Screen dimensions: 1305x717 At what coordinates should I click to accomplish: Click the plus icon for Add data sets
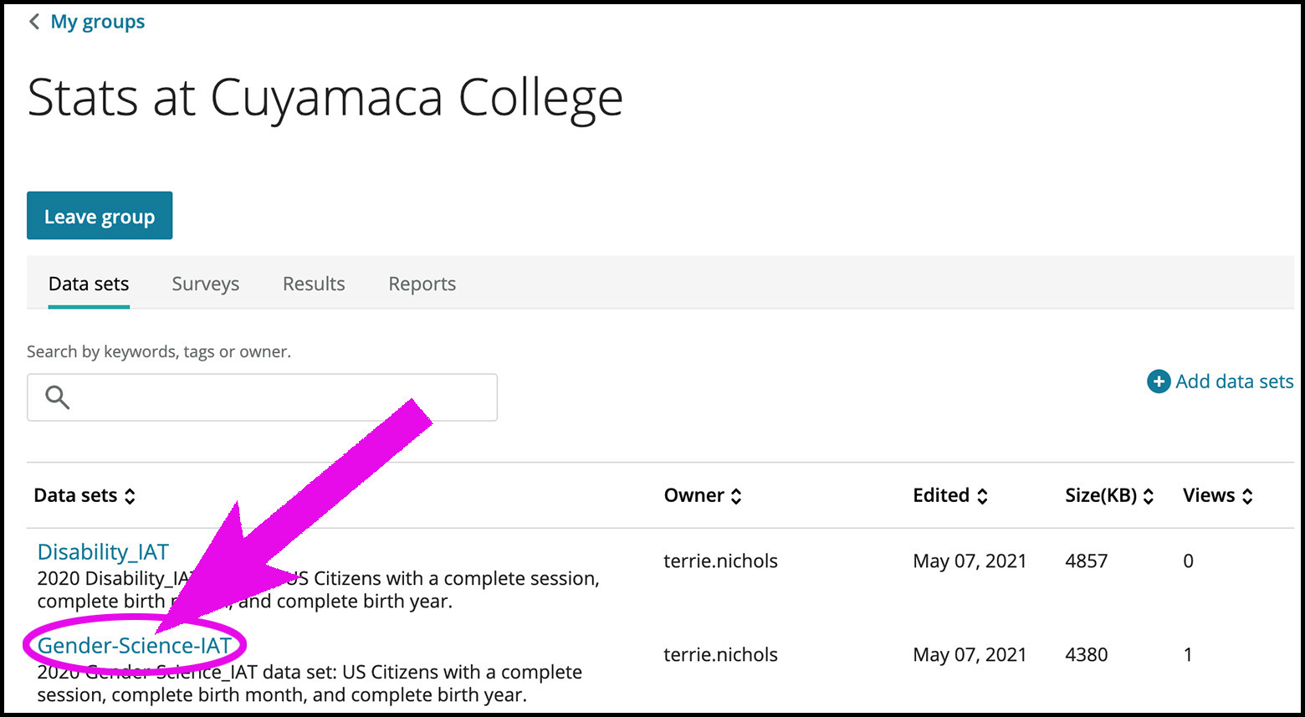(1159, 382)
